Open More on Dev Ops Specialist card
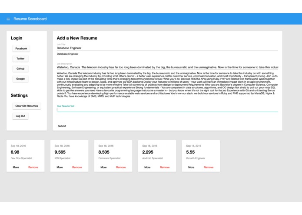302x215 pixels. pyautogui.click(x=16, y=167)
